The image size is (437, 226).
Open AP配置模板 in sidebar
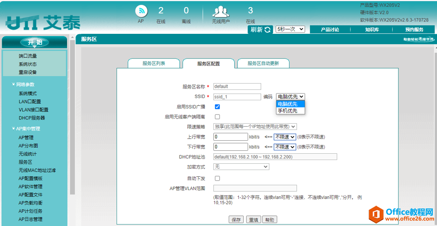coord(31,178)
